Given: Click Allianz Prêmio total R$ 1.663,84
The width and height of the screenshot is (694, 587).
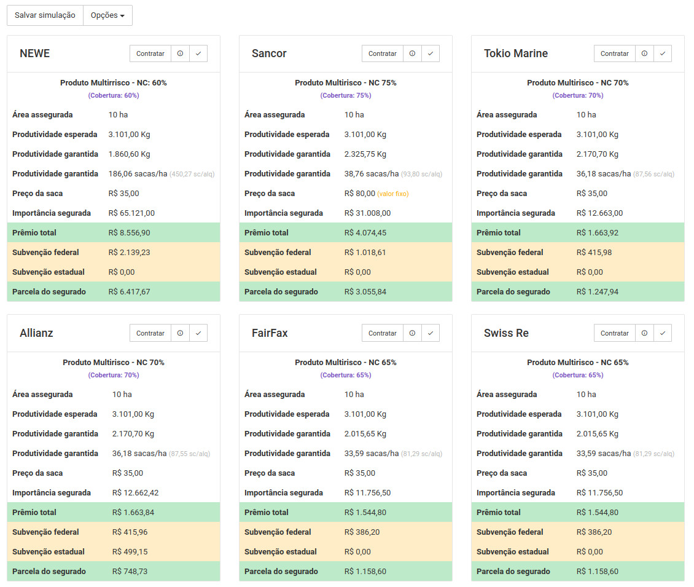Looking at the screenshot, I should coord(133,512).
